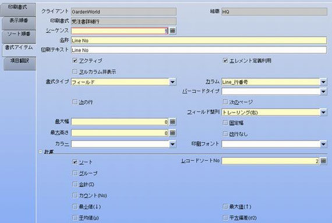
Task: Open calculator icon next to 最大高さ field
Action: click(x=172, y=133)
